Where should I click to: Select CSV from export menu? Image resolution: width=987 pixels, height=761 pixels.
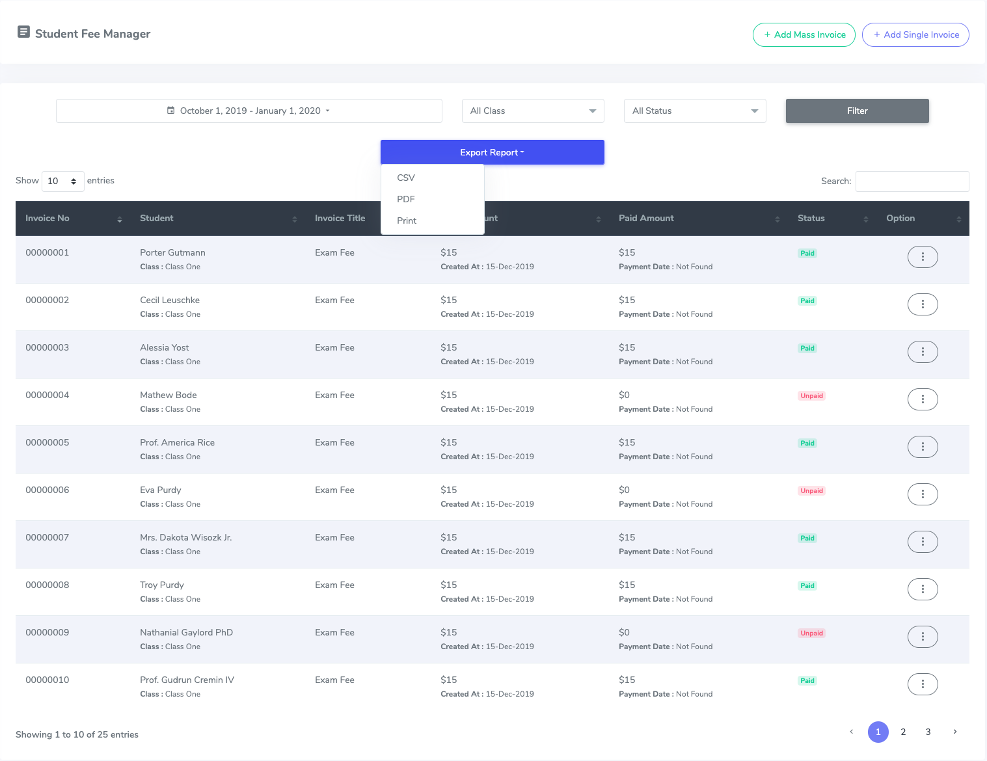(x=406, y=178)
